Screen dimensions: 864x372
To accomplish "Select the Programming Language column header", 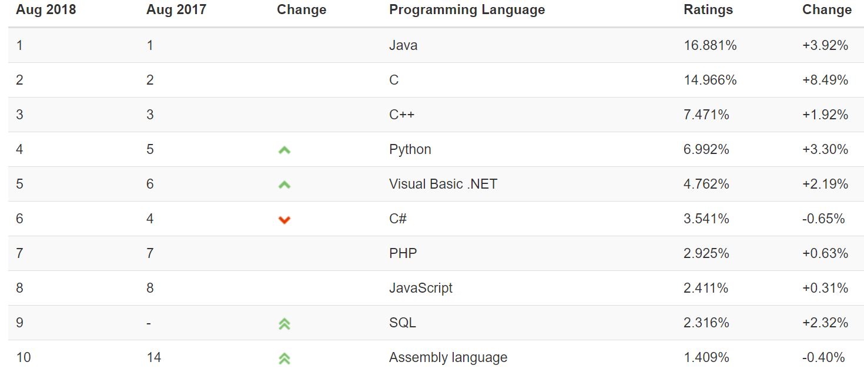I will (467, 10).
